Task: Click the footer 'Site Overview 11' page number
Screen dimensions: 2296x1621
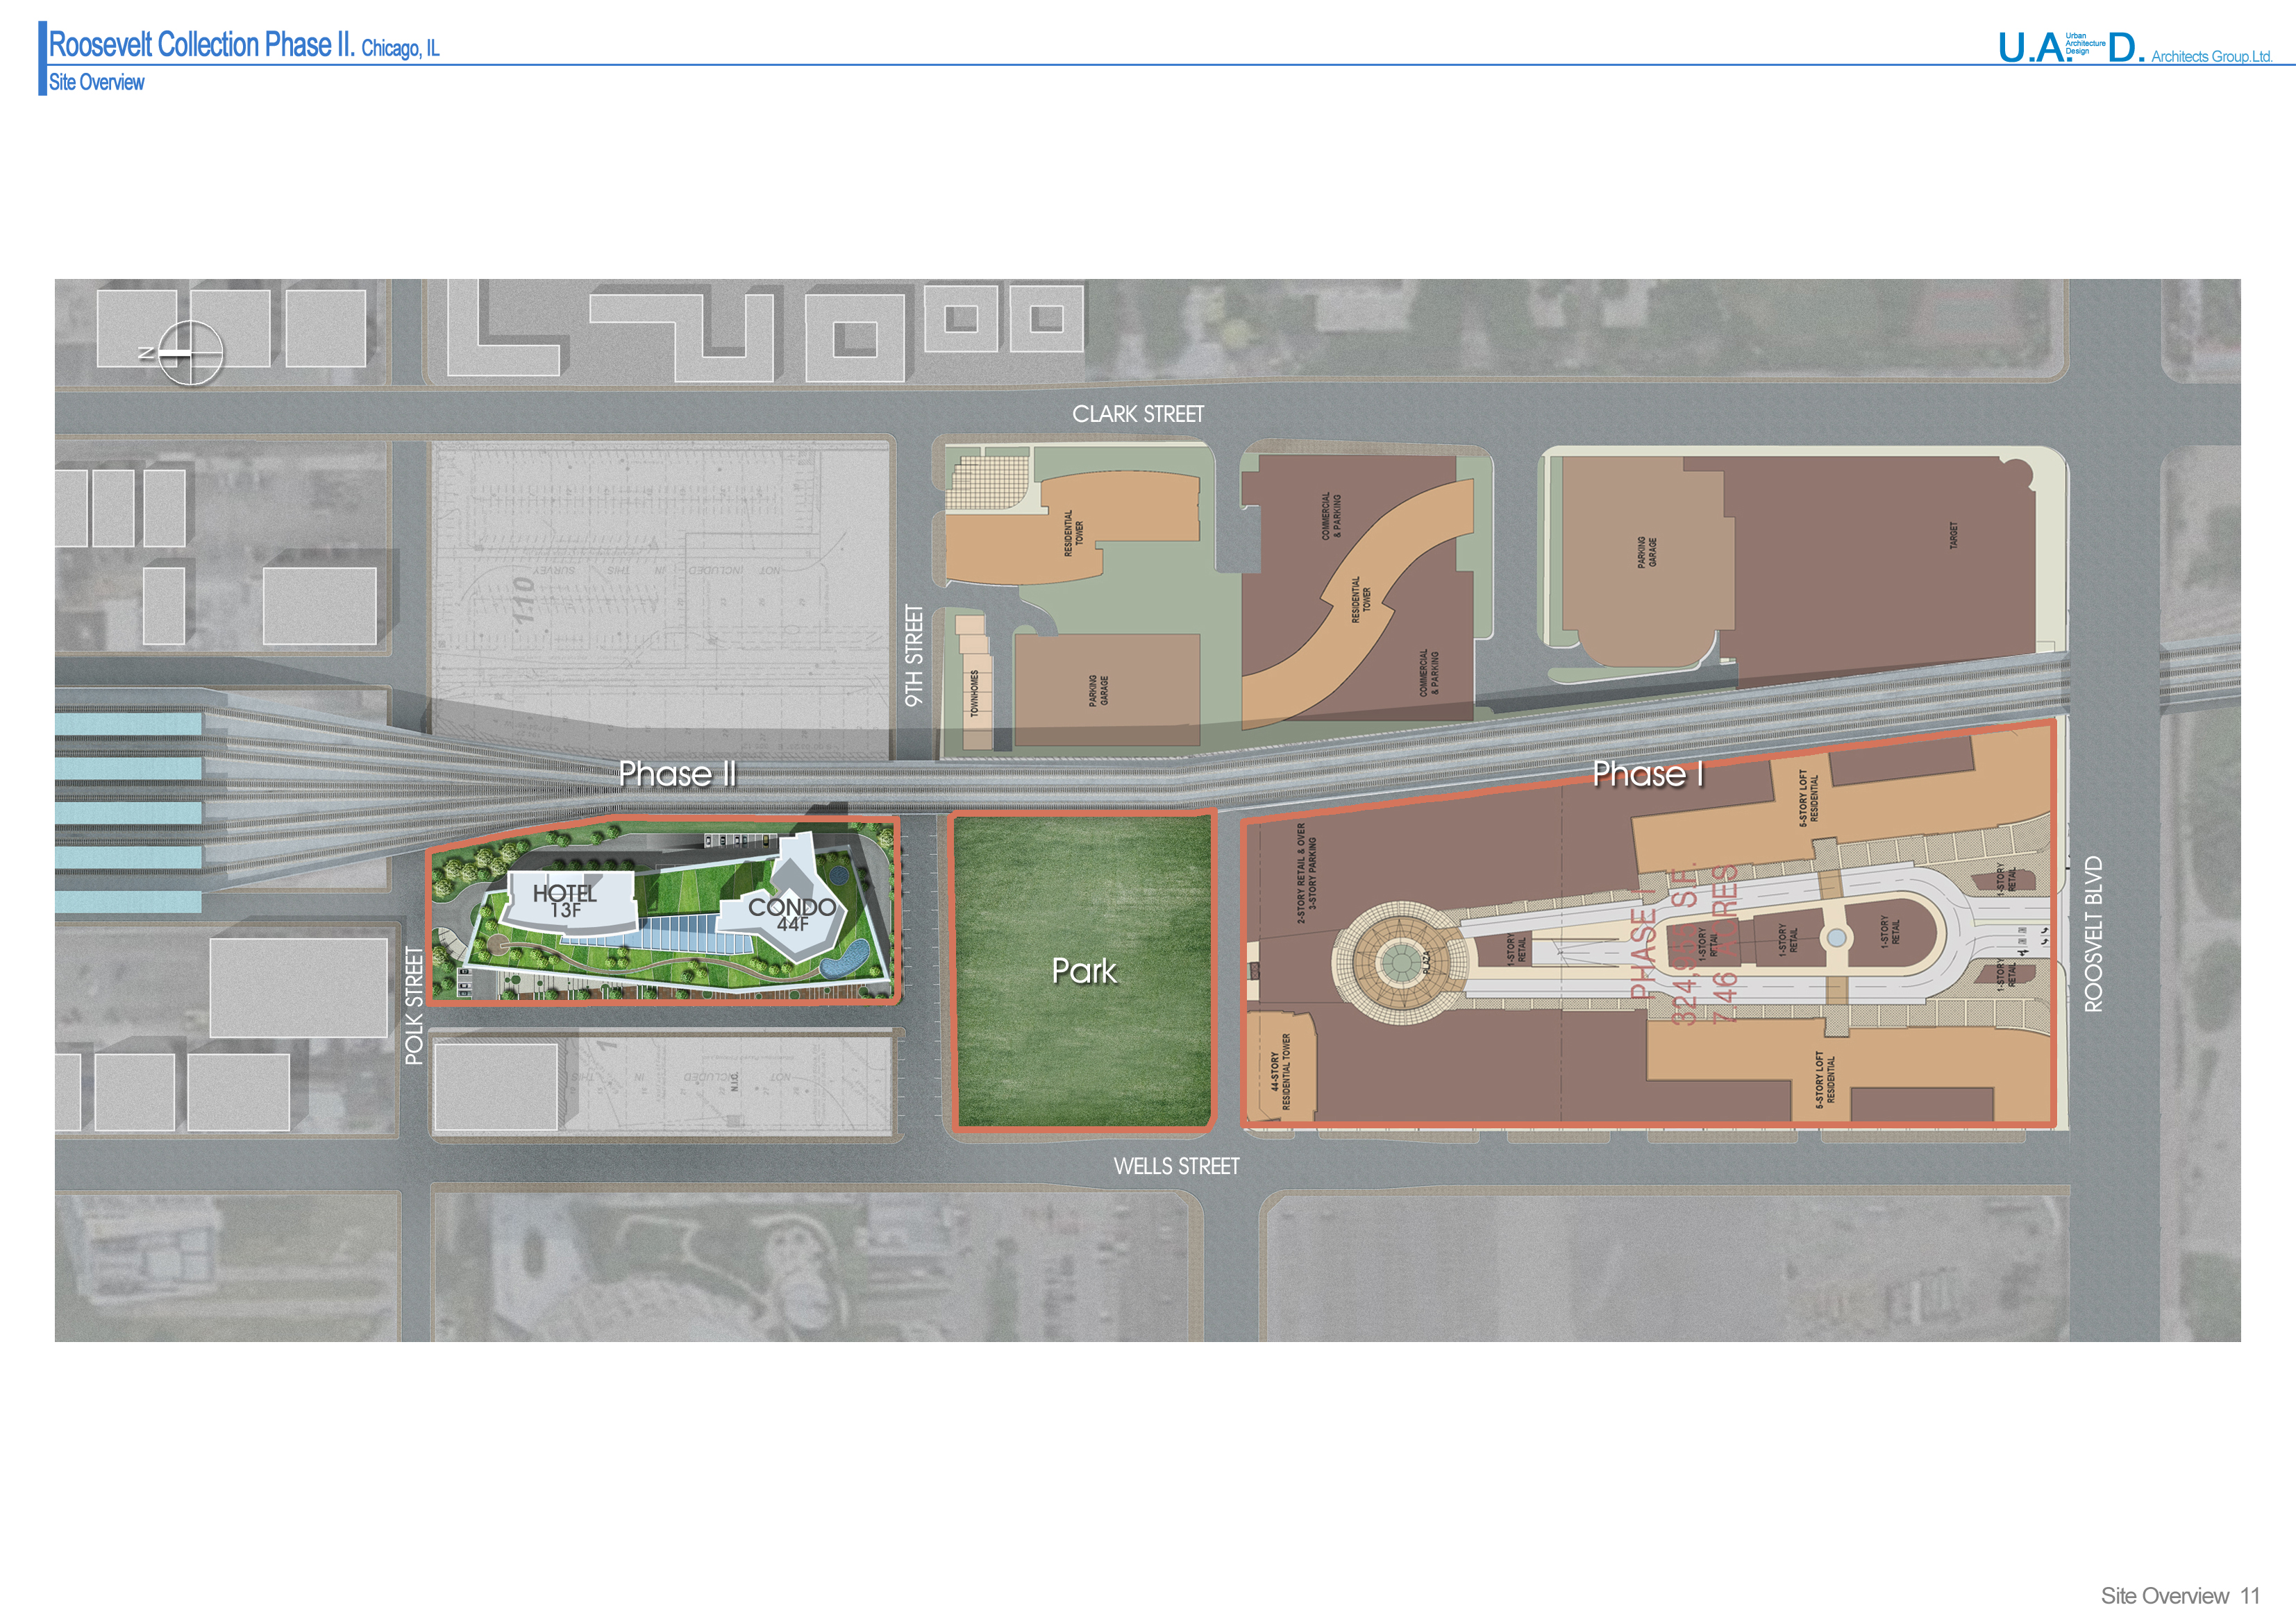Action: pyautogui.click(x=2180, y=1596)
